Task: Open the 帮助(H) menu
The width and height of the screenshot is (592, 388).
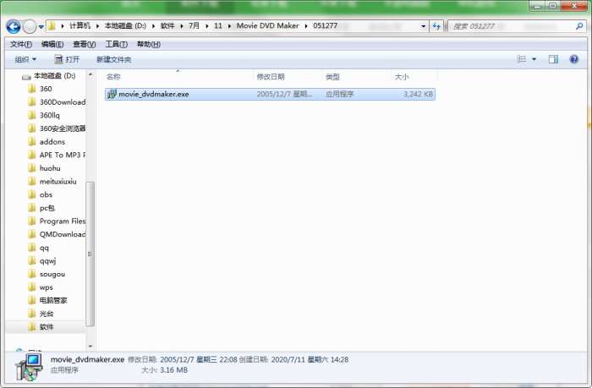Action: tap(148, 44)
